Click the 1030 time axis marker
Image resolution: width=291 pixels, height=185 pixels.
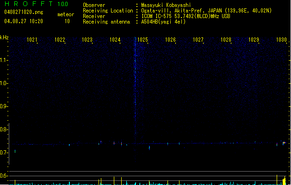tap(282, 40)
